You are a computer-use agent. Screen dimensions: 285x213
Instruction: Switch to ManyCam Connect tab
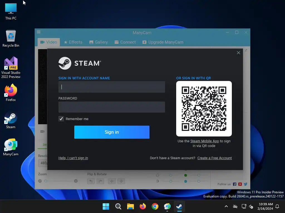(125, 42)
